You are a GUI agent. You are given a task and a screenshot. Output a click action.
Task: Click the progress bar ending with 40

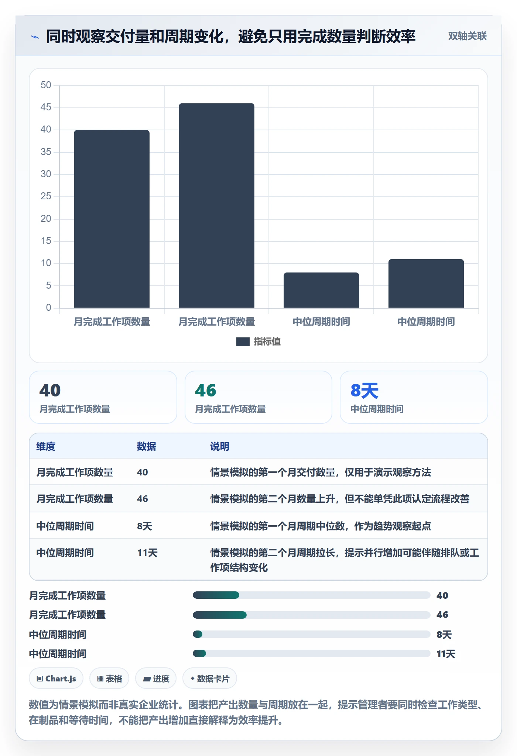click(x=311, y=595)
